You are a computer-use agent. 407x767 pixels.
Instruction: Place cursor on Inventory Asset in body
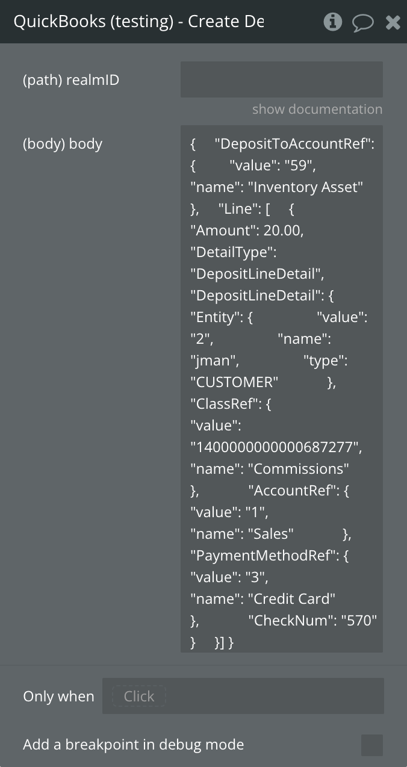(x=307, y=187)
